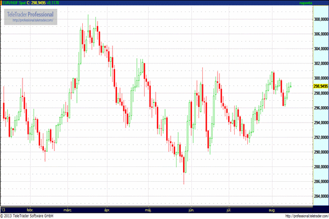This screenshot has width=329, height=219.
Task: Click the 284,0000 price axis label
Action: pos(320,197)
